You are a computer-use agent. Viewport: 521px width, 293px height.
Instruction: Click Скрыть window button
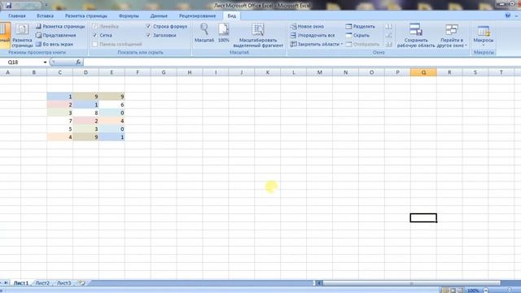pos(357,35)
